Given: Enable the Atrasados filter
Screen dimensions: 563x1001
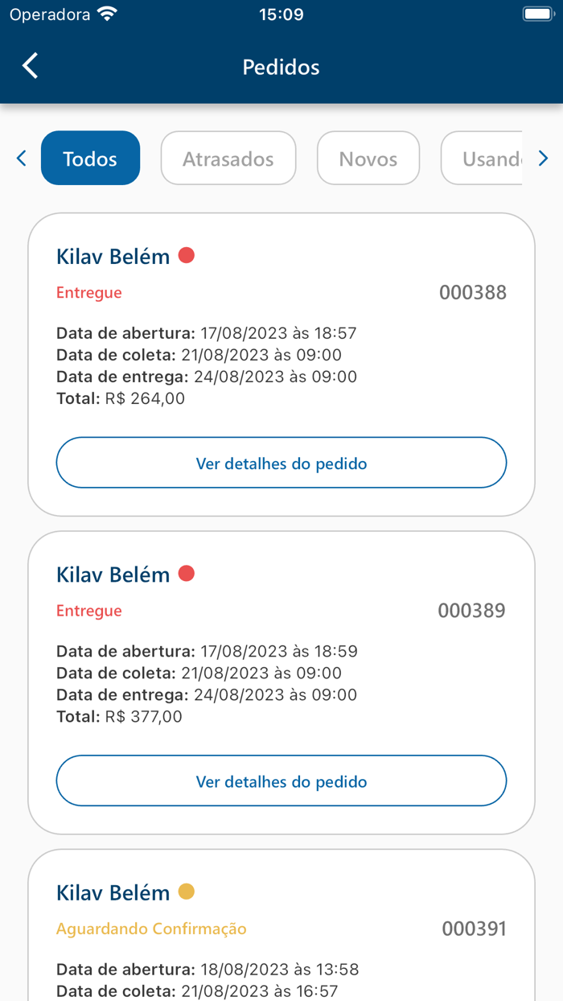Looking at the screenshot, I should [x=228, y=158].
